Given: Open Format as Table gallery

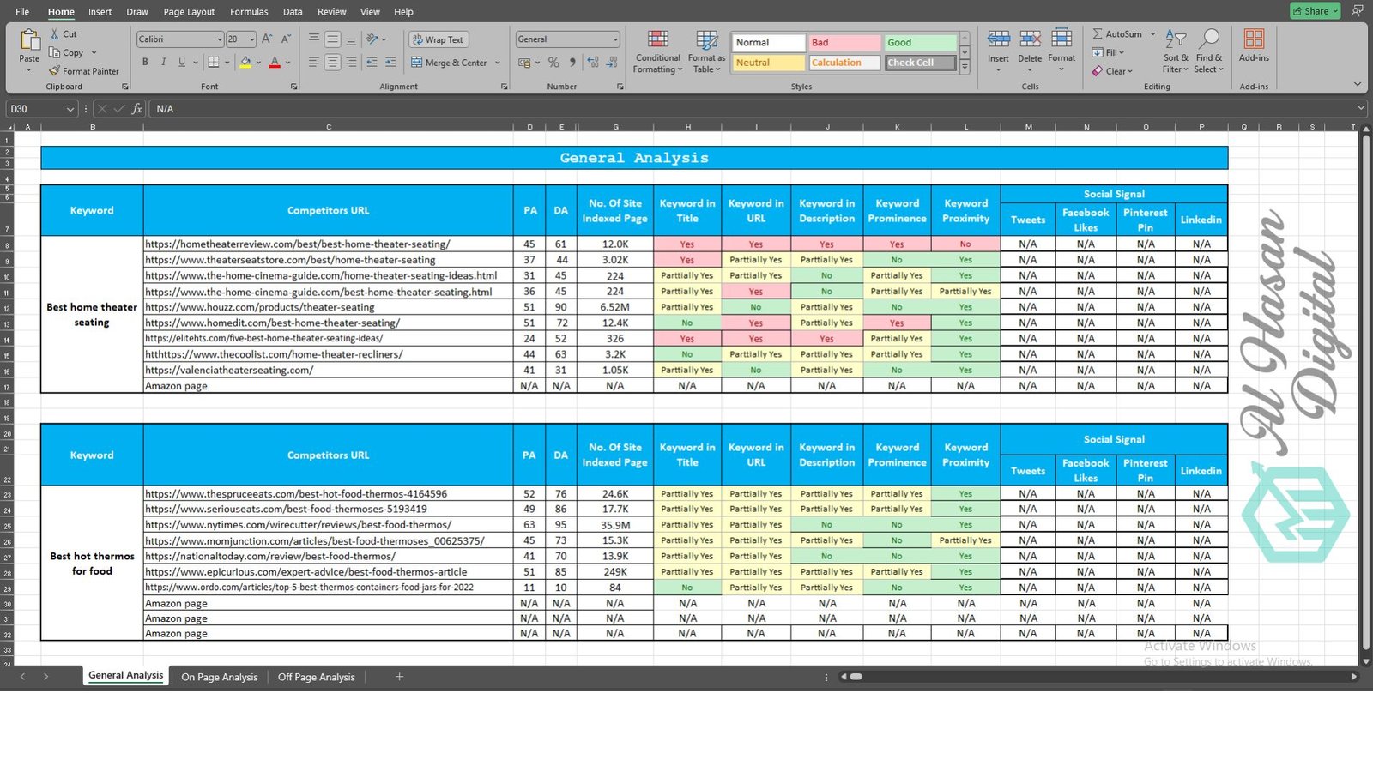Looking at the screenshot, I should (708, 52).
